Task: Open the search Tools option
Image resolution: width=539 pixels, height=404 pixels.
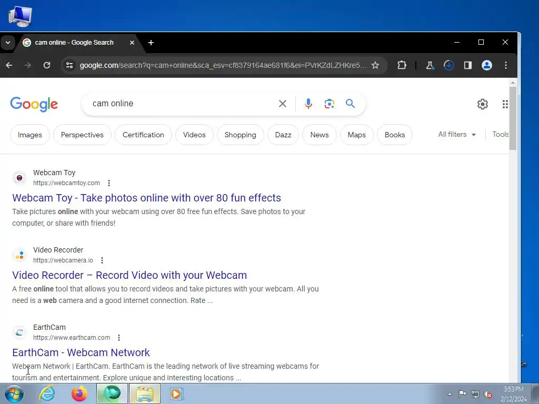Action: [501, 134]
